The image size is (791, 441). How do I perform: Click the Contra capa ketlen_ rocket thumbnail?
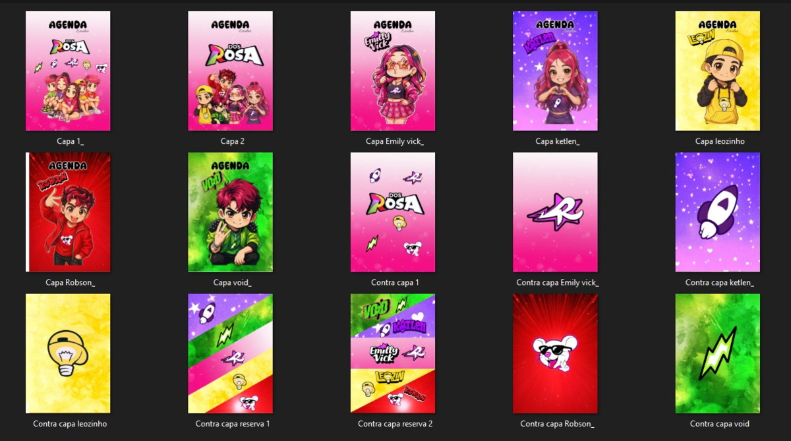(718, 212)
